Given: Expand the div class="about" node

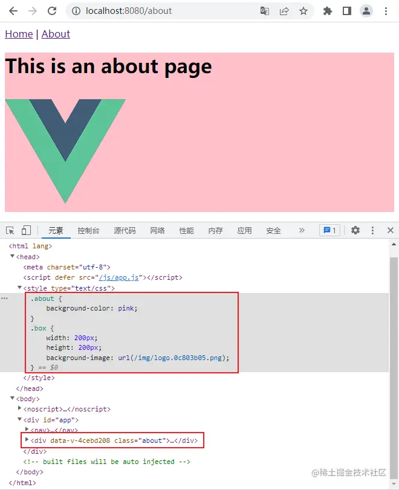Looking at the screenshot, I should pyautogui.click(x=27, y=440).
